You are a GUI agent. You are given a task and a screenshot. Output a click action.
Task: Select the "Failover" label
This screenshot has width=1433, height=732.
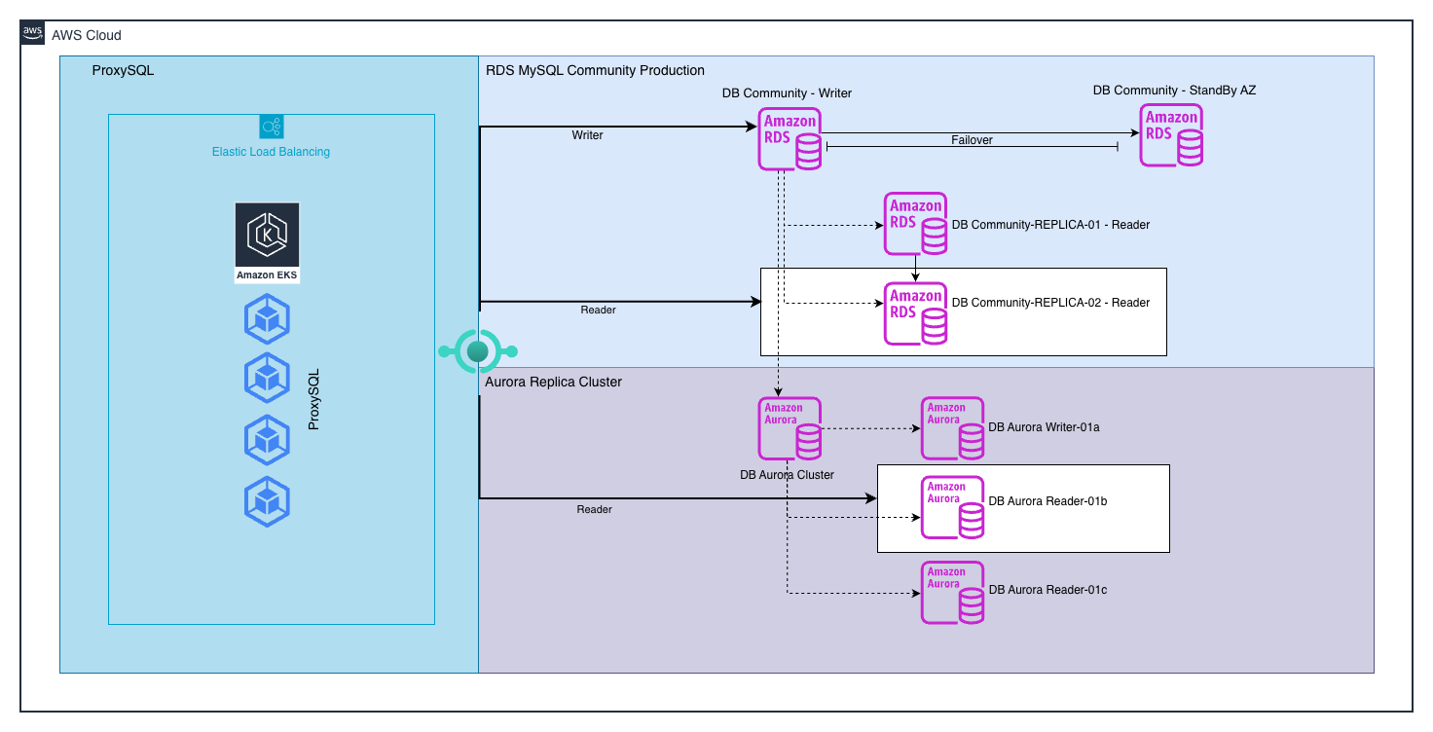pyautogui.click(x=972, y=140)
